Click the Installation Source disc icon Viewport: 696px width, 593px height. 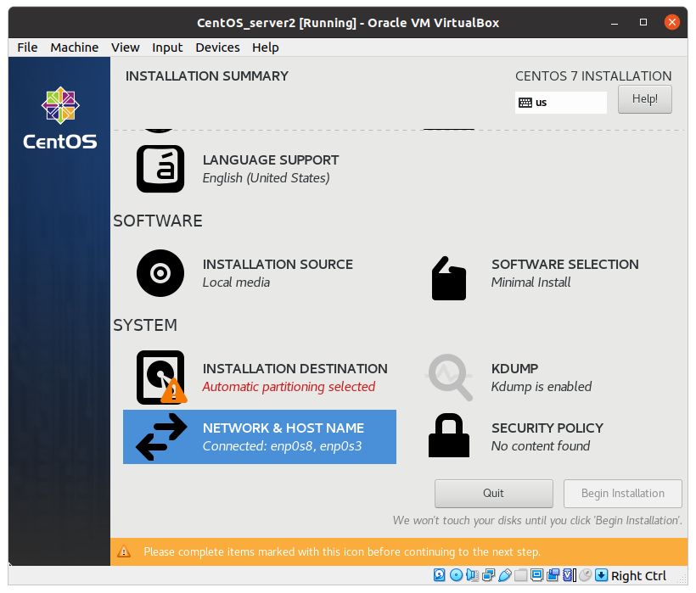pyautogui.click(x=160, y=273)
